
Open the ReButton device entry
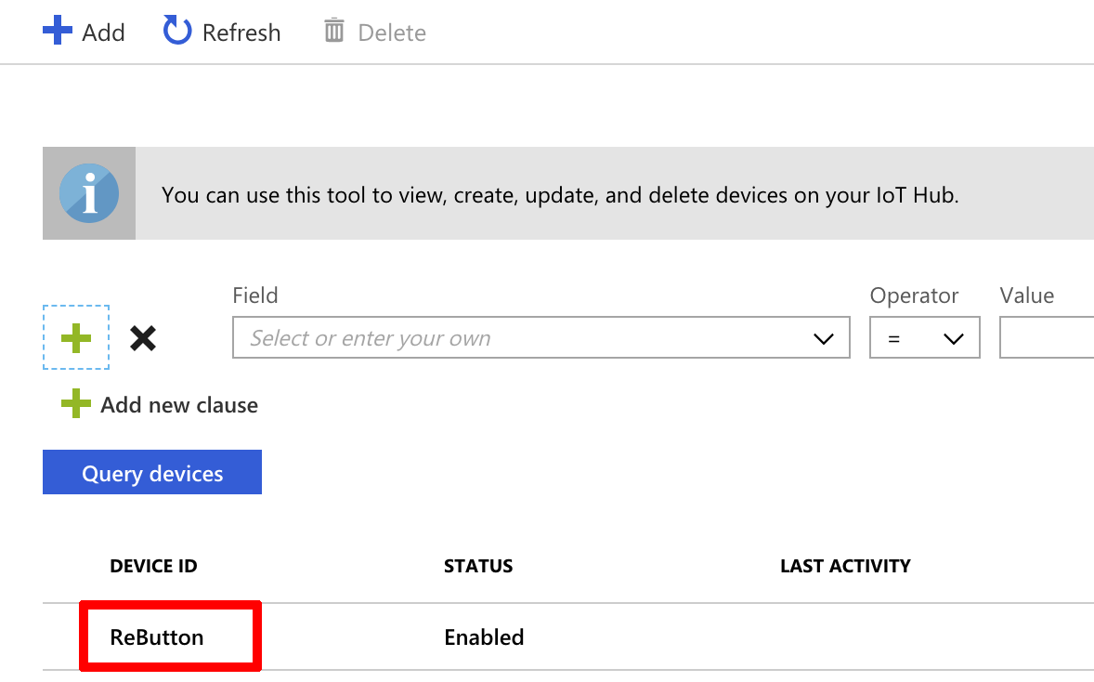click(x=157, y=637)
